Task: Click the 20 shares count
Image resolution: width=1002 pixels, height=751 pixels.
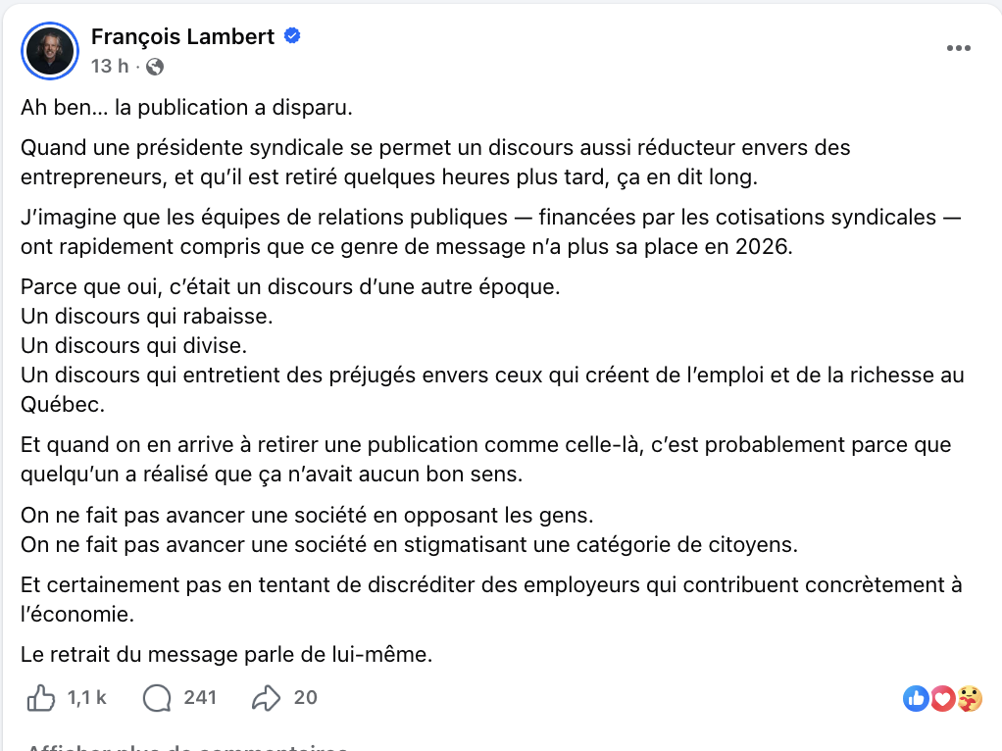Action: coord(306,698)
